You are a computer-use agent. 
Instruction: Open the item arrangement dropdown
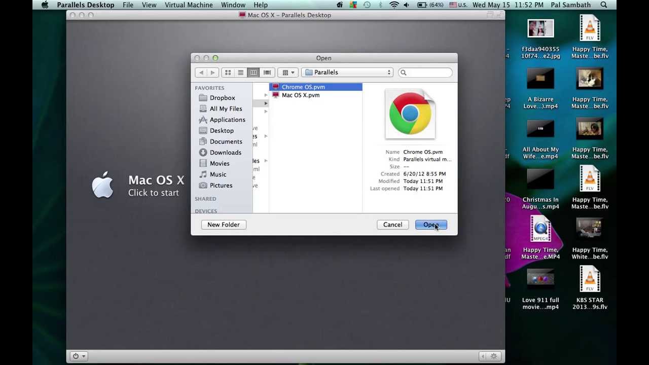(x=288, y=72)
